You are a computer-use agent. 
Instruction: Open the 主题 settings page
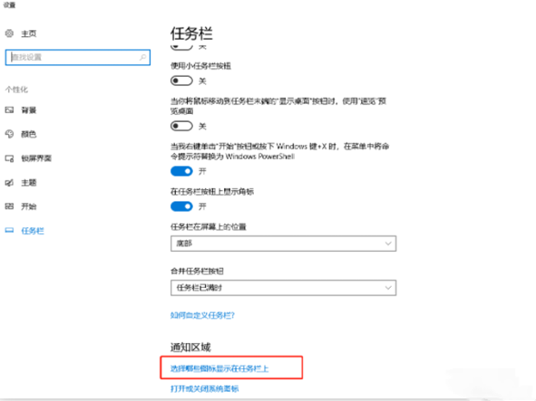pyautogui.click(x=29, y=183)
